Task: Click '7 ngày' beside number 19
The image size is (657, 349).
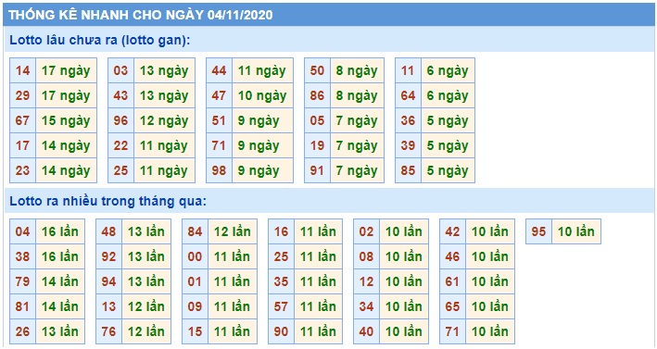Action: click(x=357, y=146)
